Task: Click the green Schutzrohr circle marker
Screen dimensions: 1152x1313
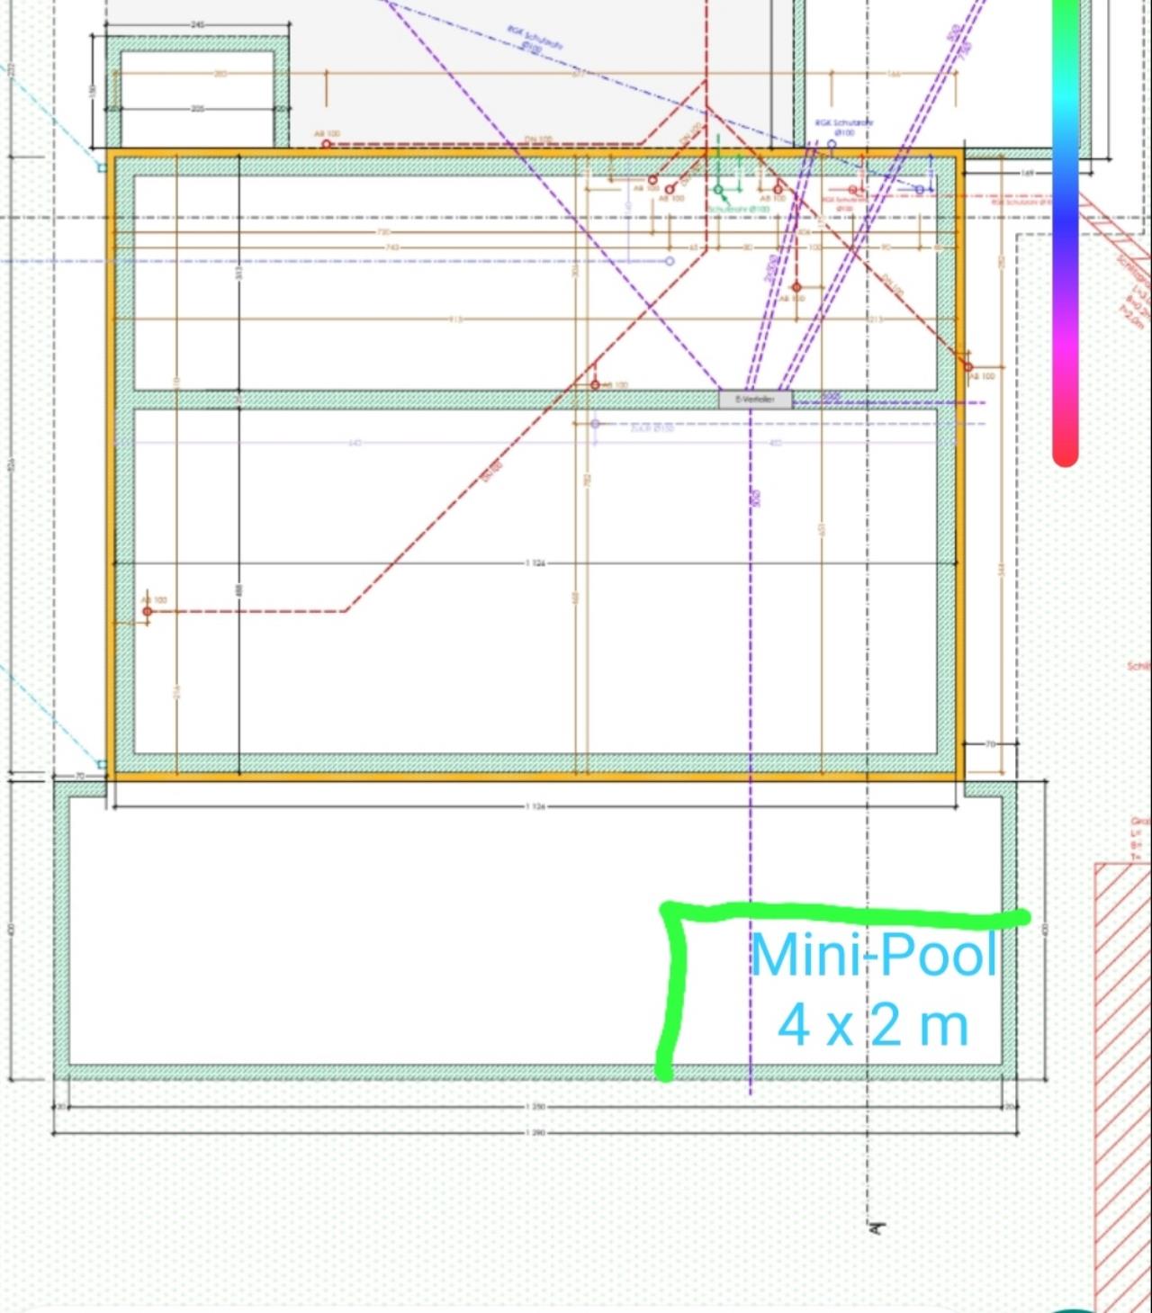Action: (x=718, y=190)
